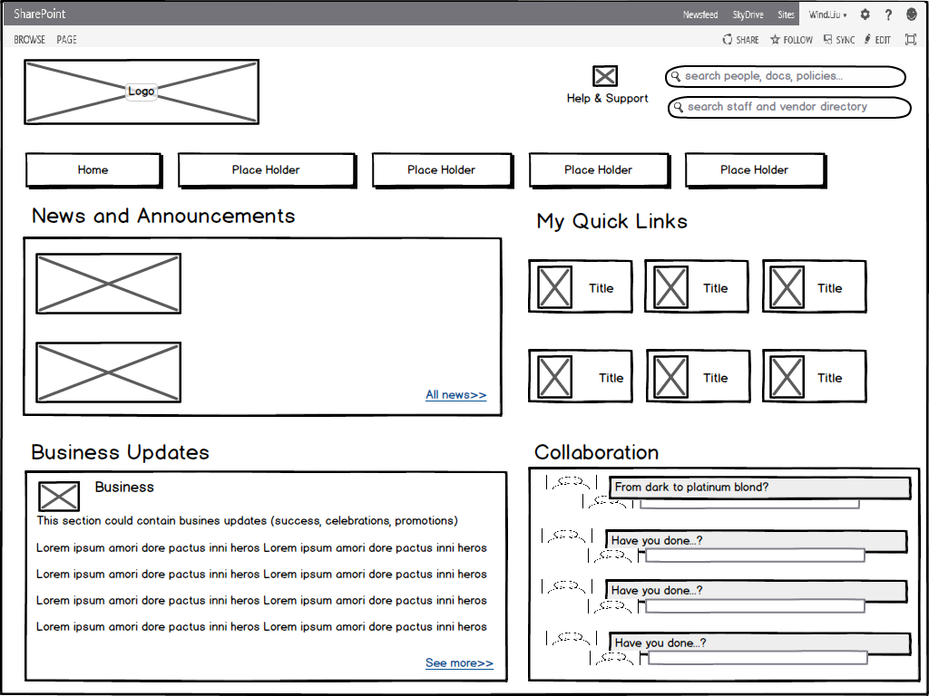
Task: Follow this site with the star icon
Action: click(x=775, y=40)
